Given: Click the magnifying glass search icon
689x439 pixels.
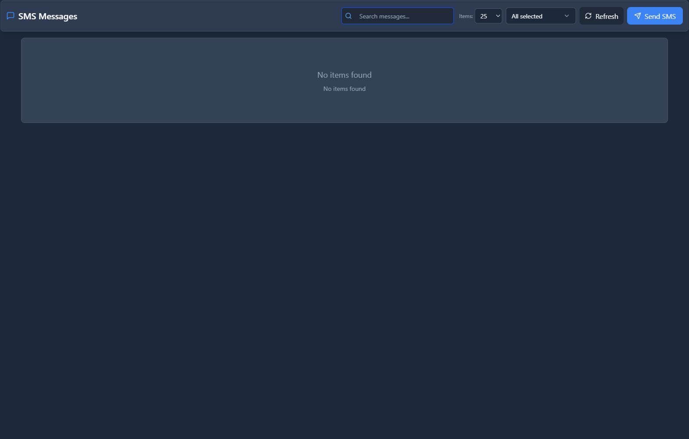Looking at the screenshot, I should click(348, 16).
